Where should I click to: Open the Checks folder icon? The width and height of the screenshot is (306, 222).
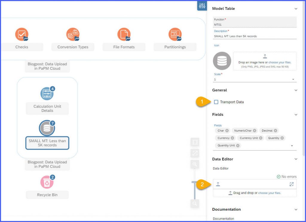point(22,34)
